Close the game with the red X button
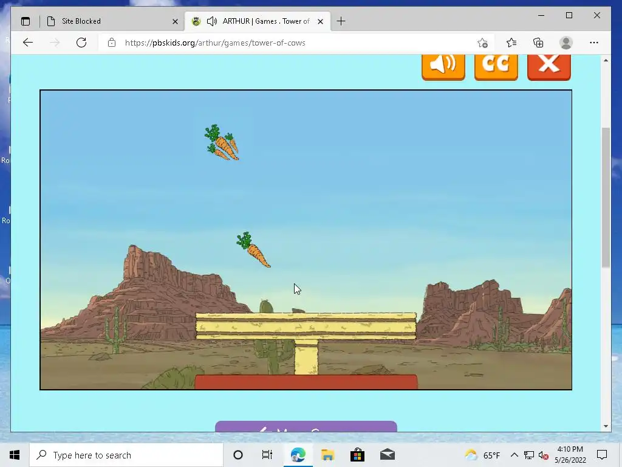The image size is (622, 467). [549, 67]
